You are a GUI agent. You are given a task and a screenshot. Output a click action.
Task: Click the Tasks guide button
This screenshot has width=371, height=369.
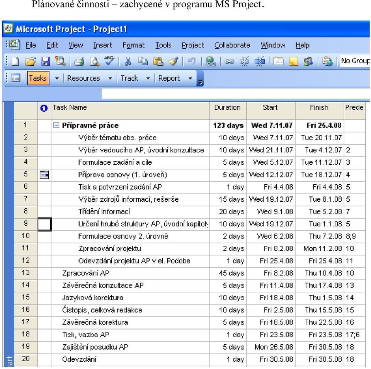click(38, 78)
